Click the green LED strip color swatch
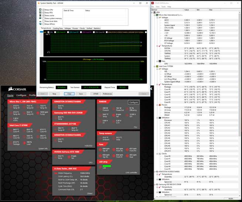The height and width of the screenshot is (202, 242). point(107,166)
